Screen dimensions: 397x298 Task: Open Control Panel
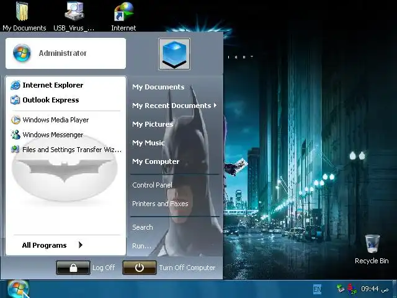click(x=152, y=185)
